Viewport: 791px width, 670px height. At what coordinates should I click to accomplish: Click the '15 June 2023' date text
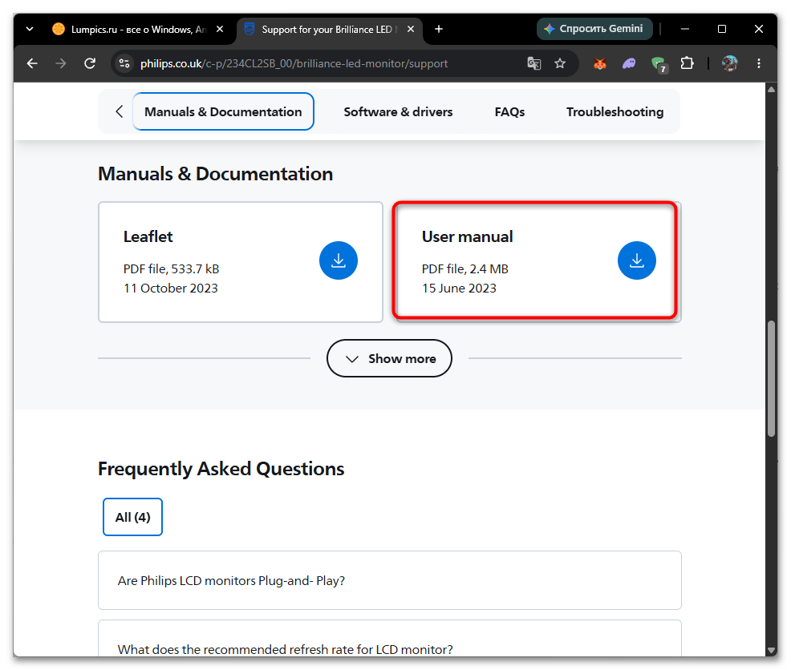pos(459,288)
